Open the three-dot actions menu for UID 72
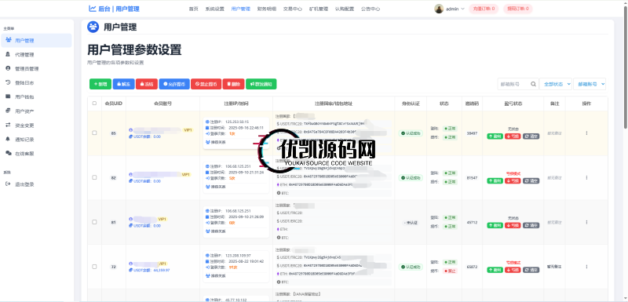 [586, 267]
